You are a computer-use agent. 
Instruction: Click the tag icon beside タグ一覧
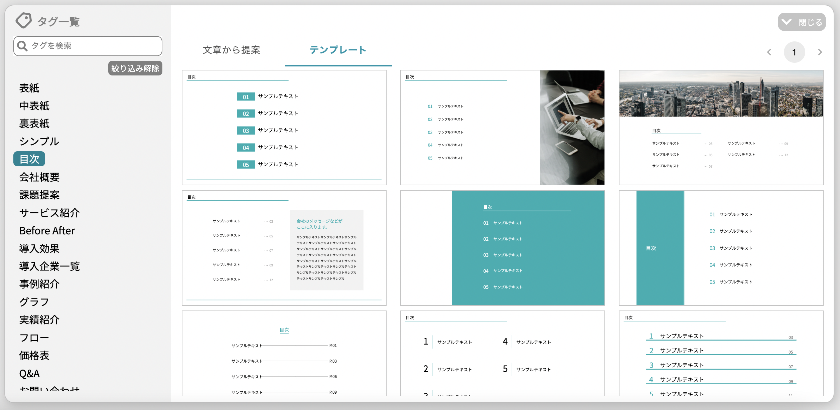click(x=23, y=21)
